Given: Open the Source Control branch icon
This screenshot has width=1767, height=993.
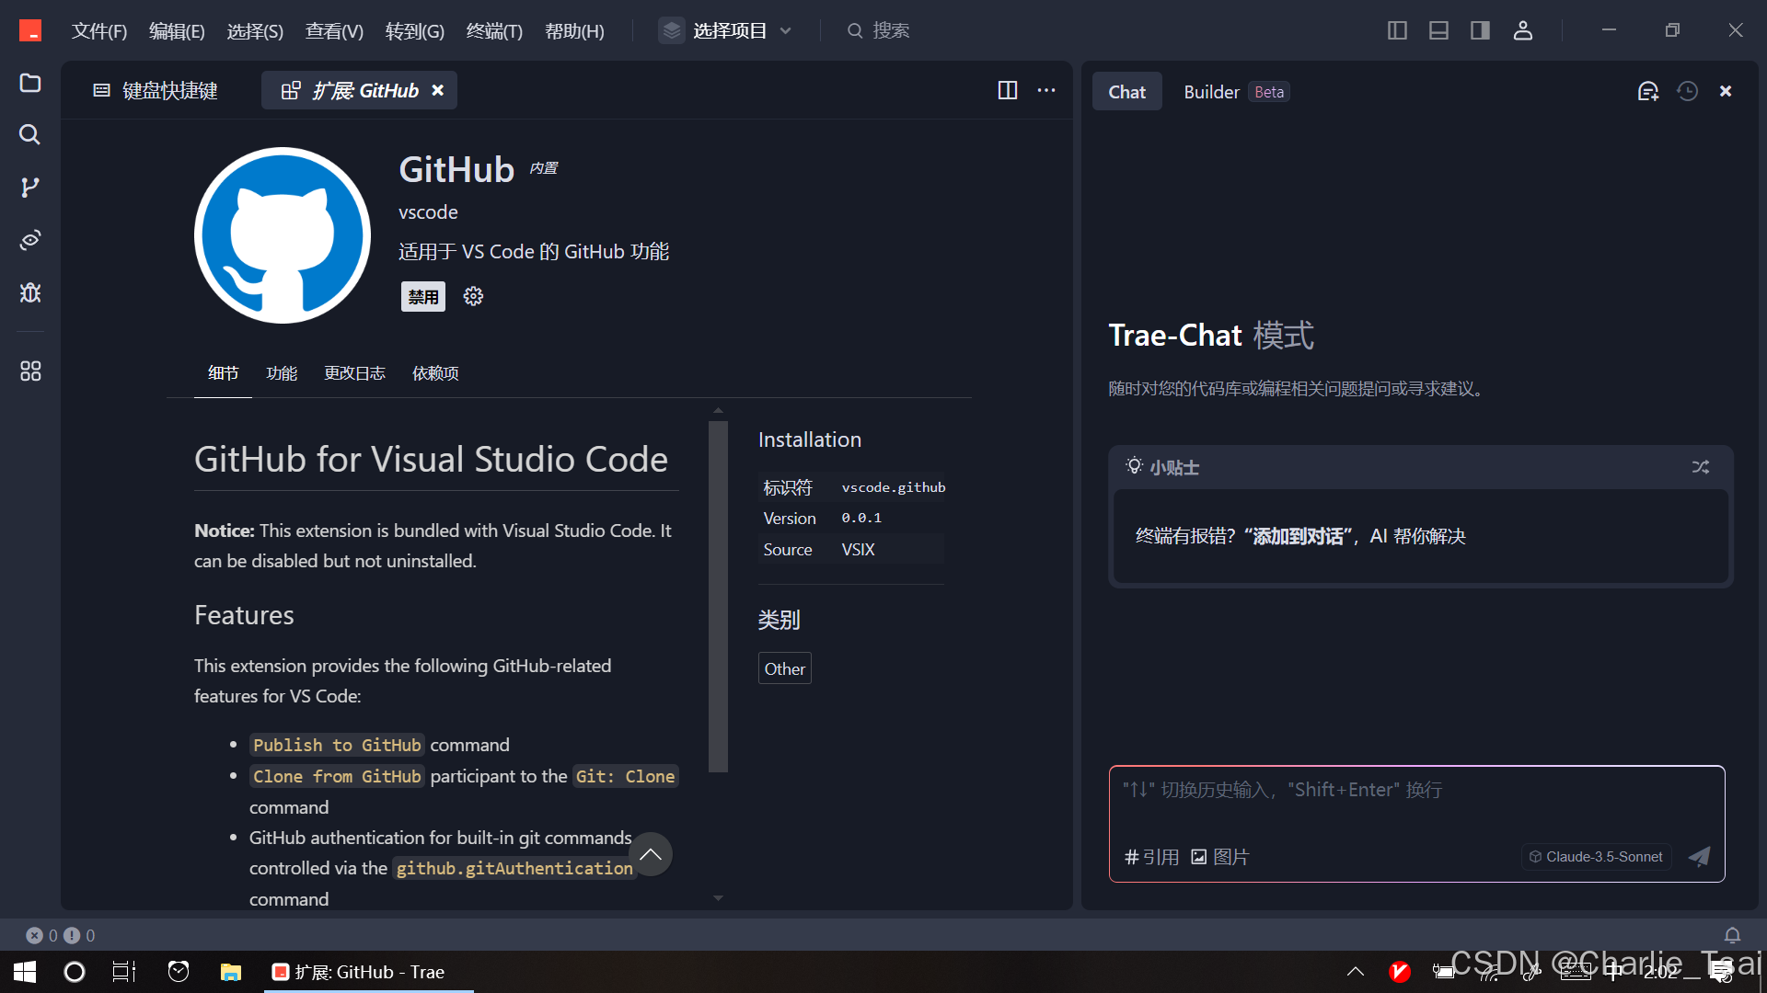Looking at the screenshot, I should click(30, 188).
